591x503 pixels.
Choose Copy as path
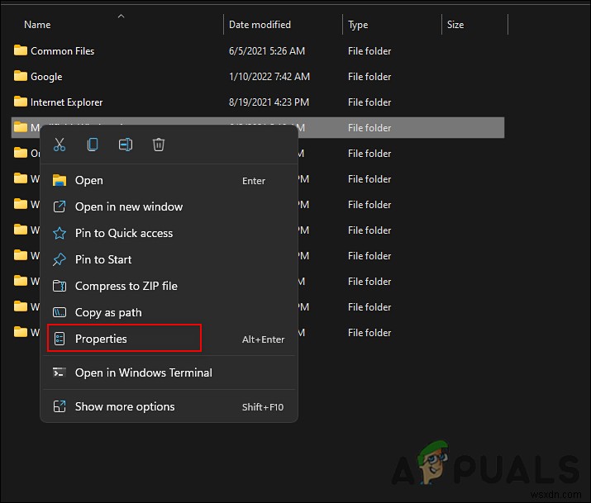click(x=169, y=312)
